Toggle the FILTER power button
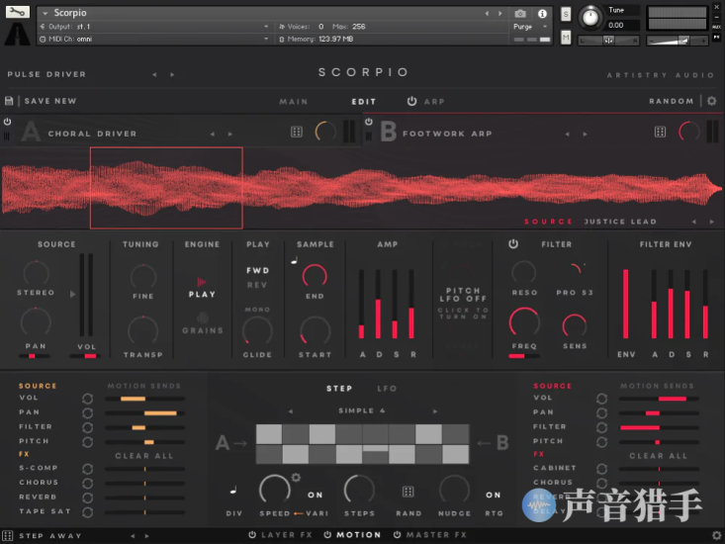The width and height of the screenshot is (725, 544). click(x=513, y=244)
